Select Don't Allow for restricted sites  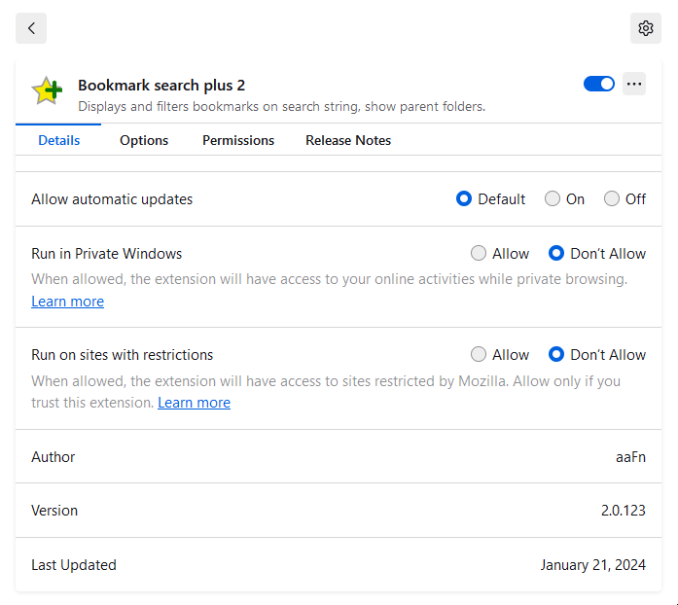point(556,355)
